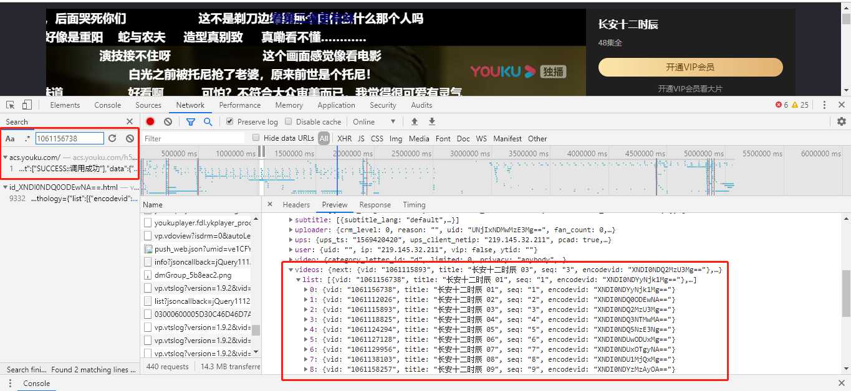Select the search result line 9332

70,198
